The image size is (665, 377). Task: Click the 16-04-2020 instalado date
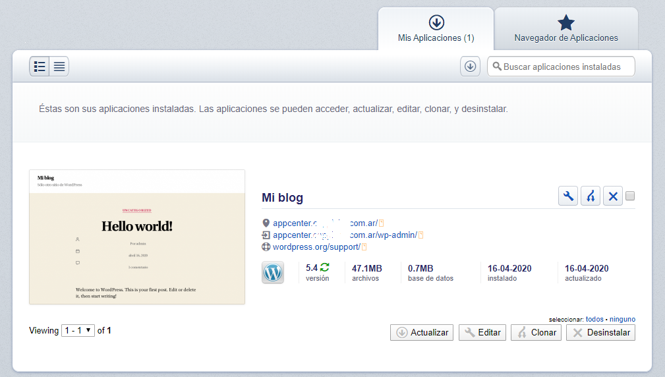tap(509, 268)
